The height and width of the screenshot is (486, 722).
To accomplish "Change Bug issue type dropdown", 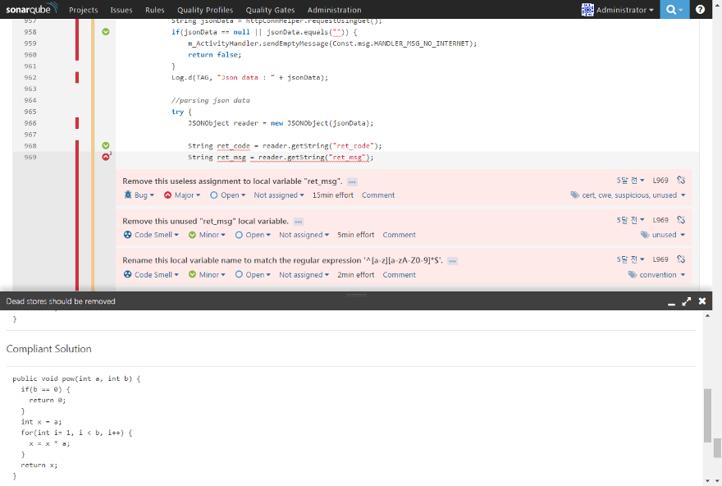I will tap(144, 195).
